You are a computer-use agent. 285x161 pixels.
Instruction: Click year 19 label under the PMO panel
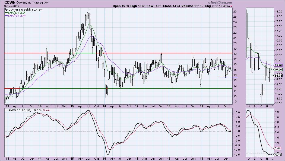click(x=201, y=159)
